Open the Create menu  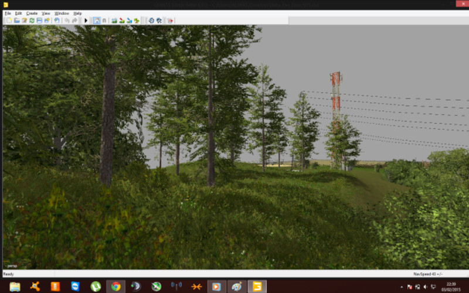[32, 13]
